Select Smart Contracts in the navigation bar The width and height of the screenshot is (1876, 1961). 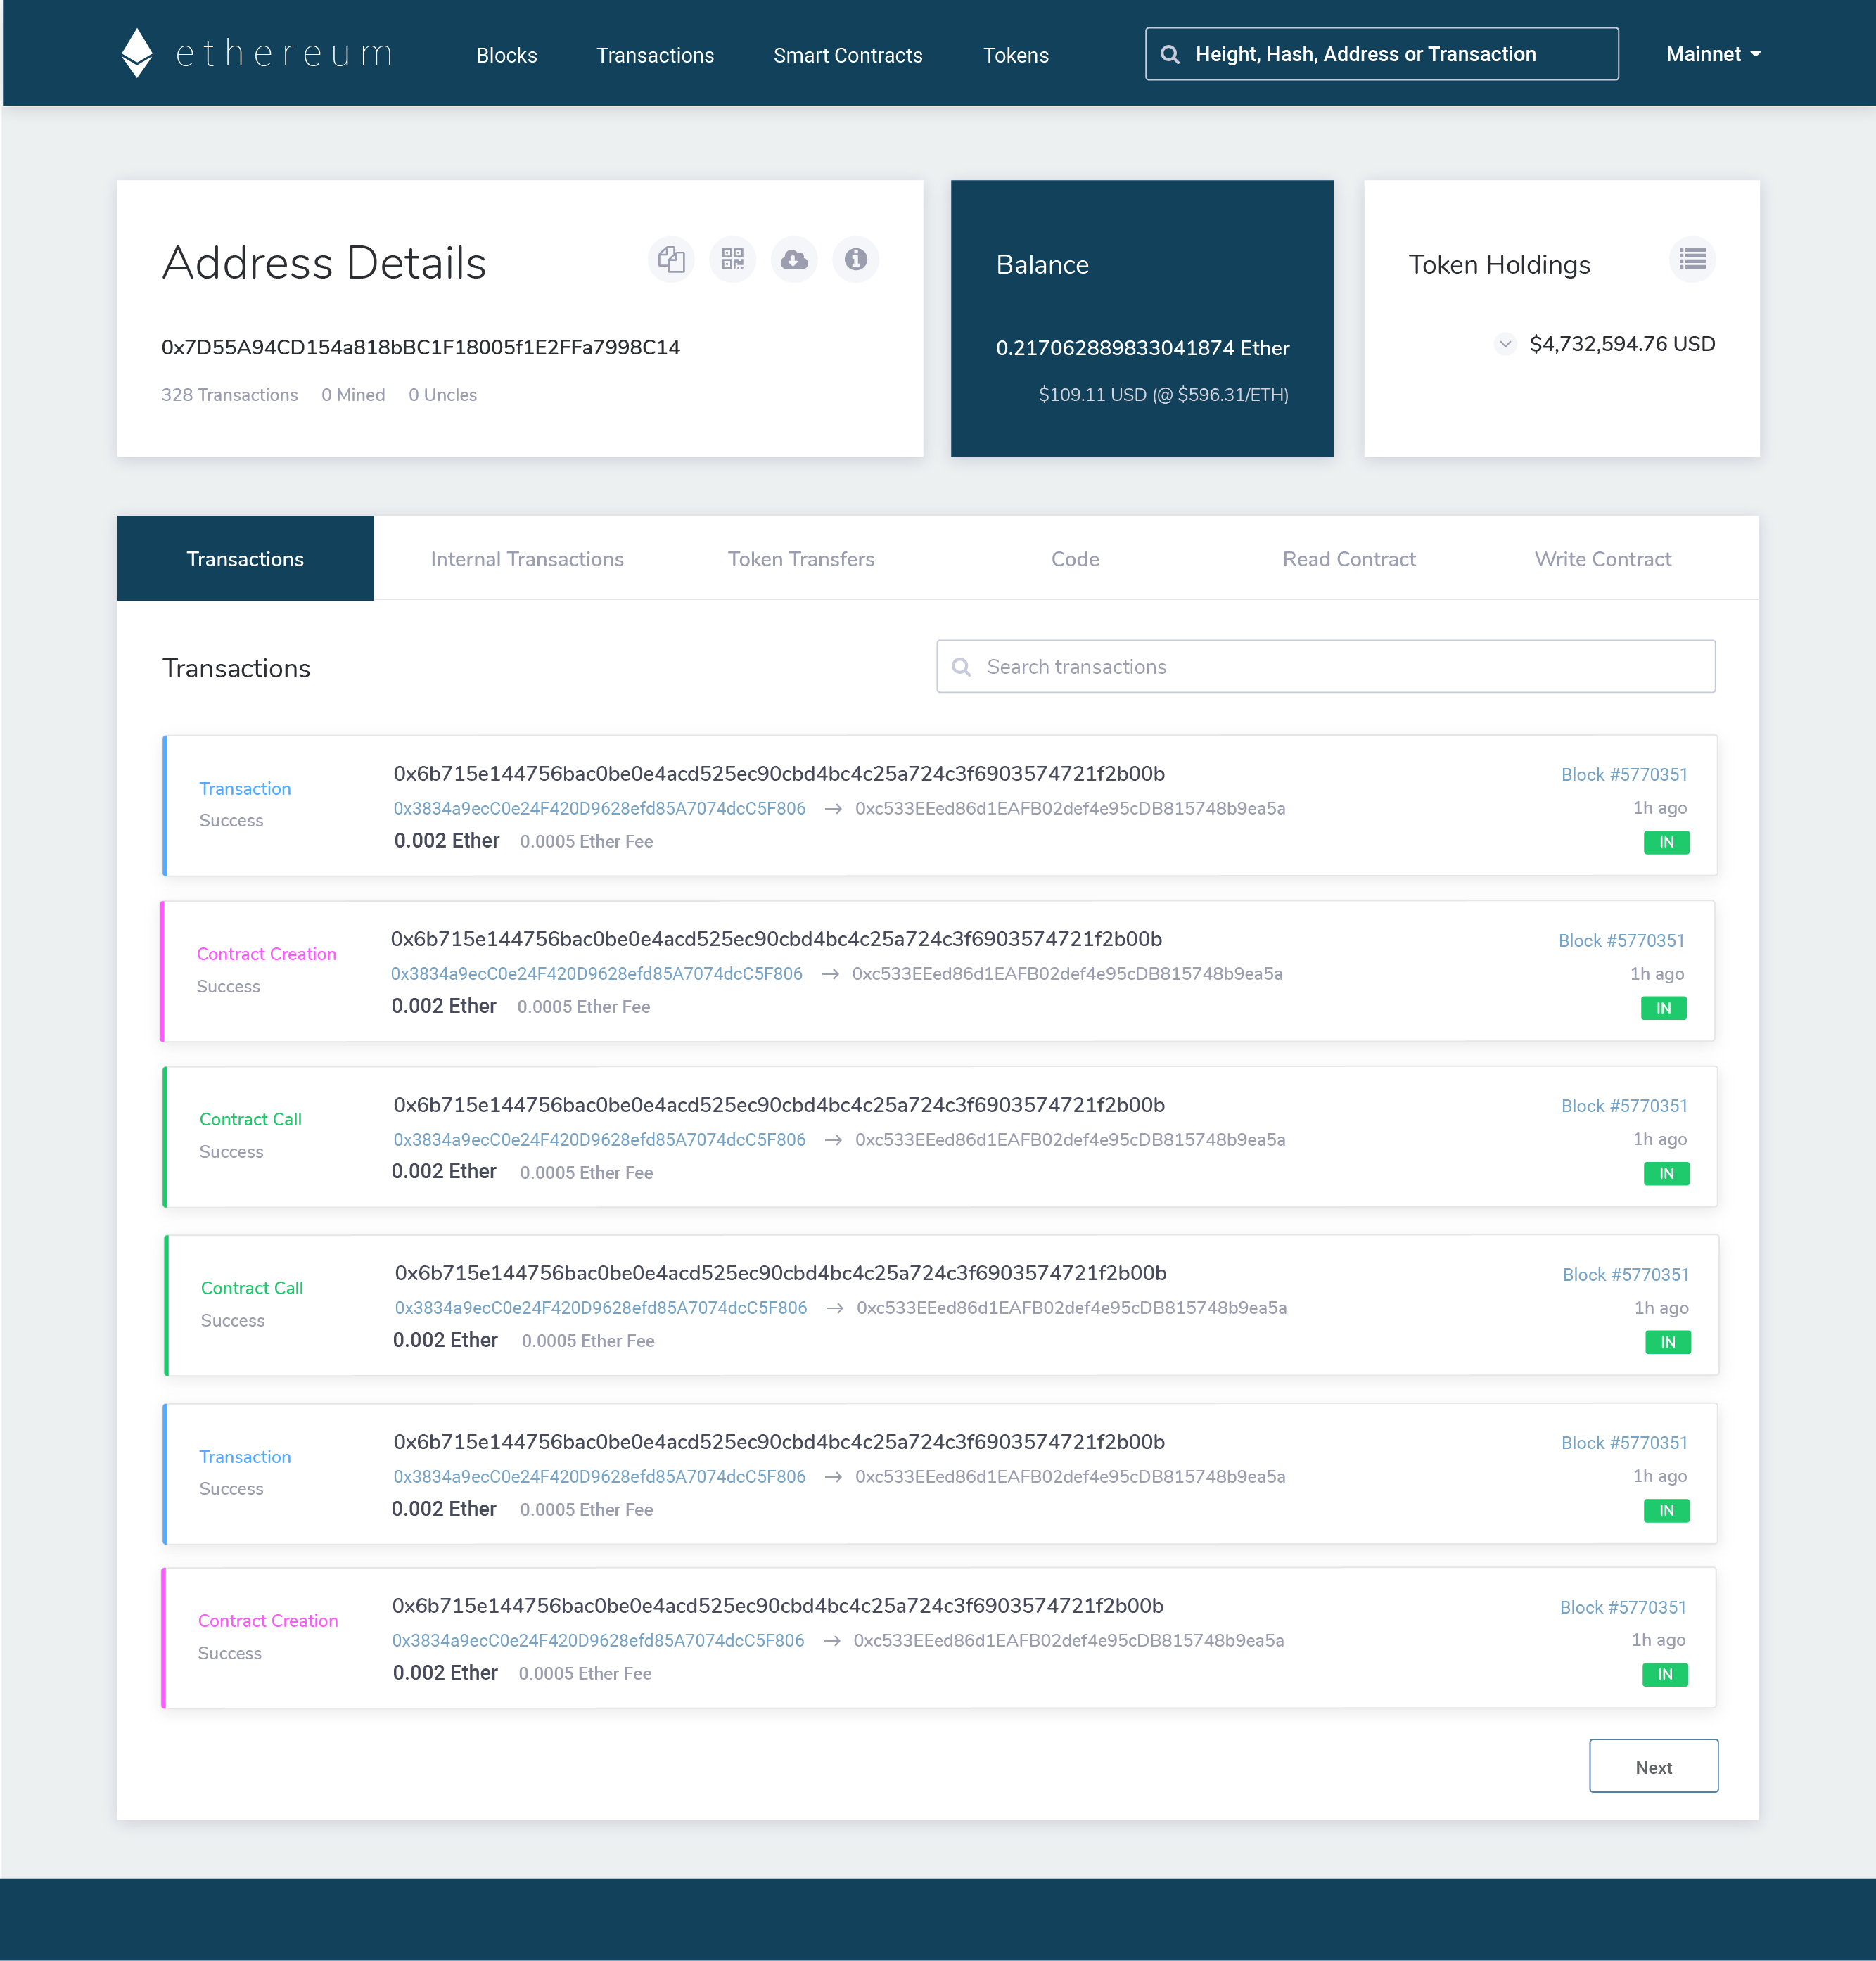(x=847, y=55)
